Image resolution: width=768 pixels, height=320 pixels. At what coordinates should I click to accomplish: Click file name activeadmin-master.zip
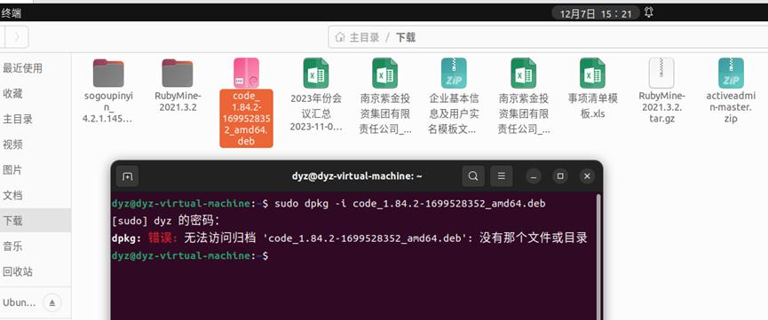coord(732,107)
